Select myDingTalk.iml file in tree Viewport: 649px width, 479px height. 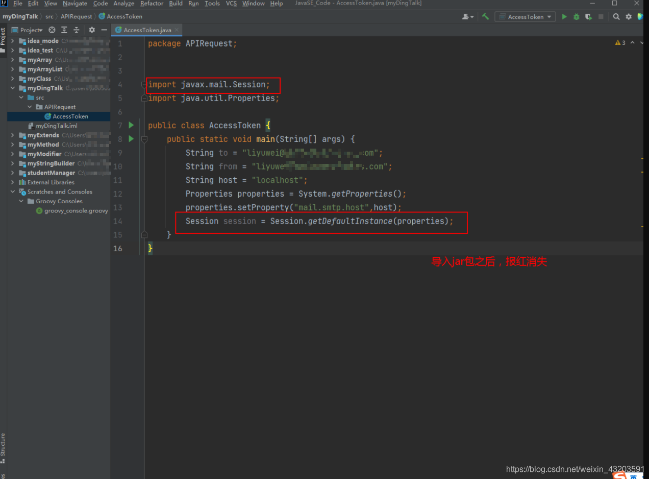[59, 126]
